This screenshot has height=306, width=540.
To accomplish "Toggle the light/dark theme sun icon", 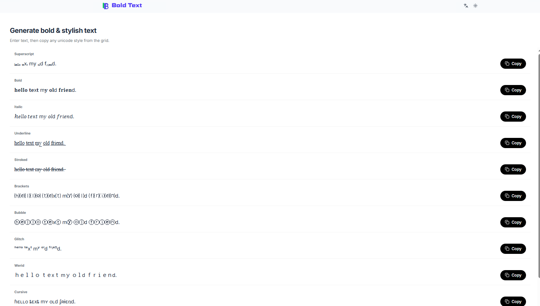I will [475, 6].
